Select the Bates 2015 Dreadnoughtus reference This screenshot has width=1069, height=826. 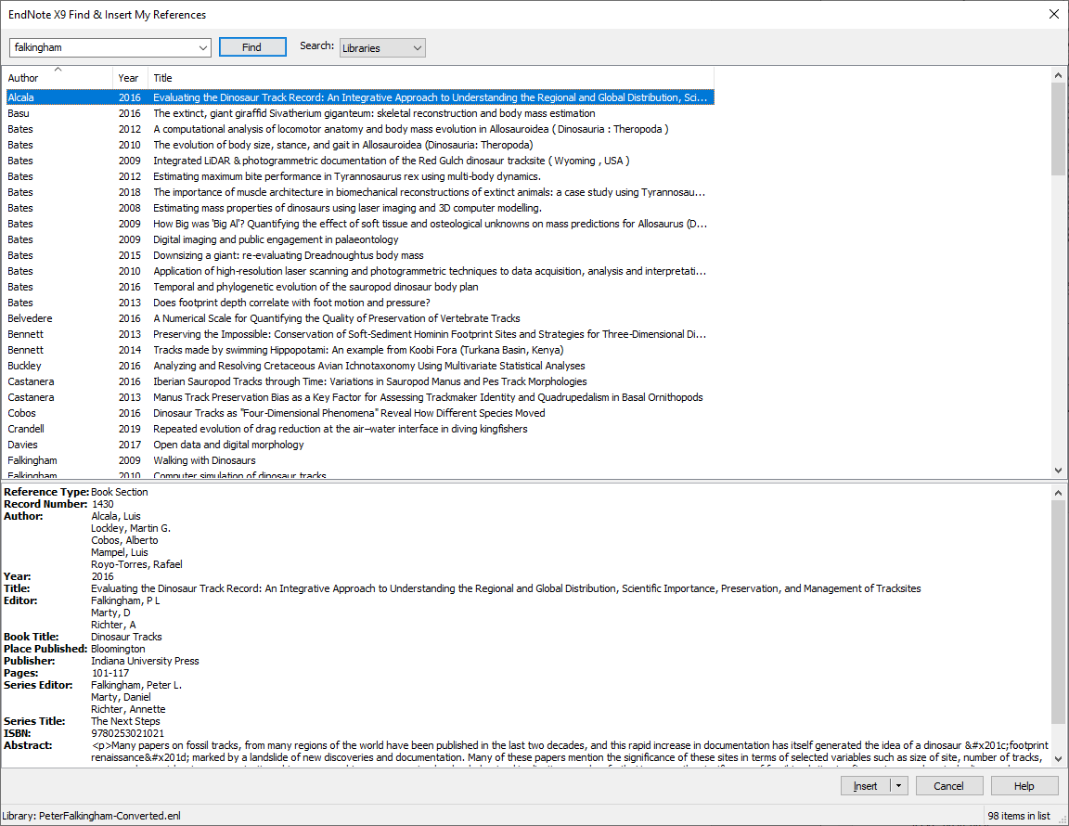278,254
